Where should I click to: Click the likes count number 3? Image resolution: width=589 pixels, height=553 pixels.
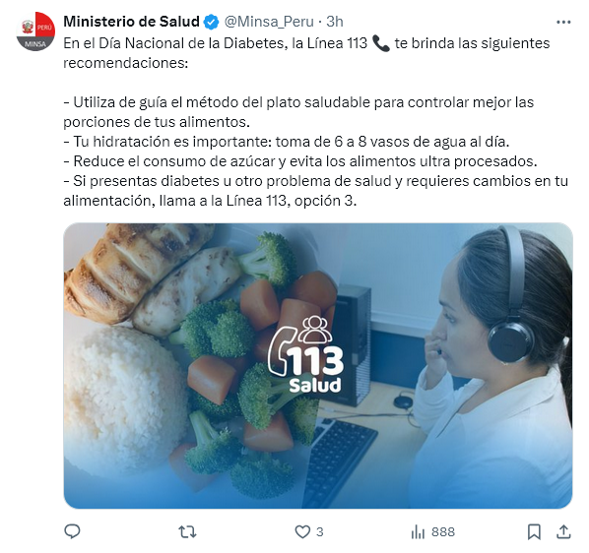pyautogui.click(x=320, y=531)
